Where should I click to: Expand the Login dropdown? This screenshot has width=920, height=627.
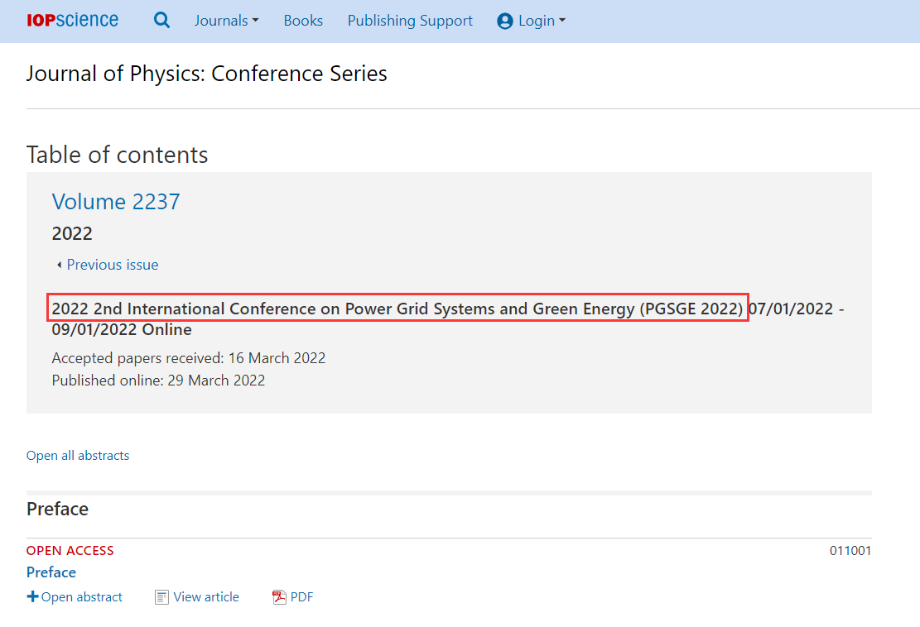click(x=542, y=21)
